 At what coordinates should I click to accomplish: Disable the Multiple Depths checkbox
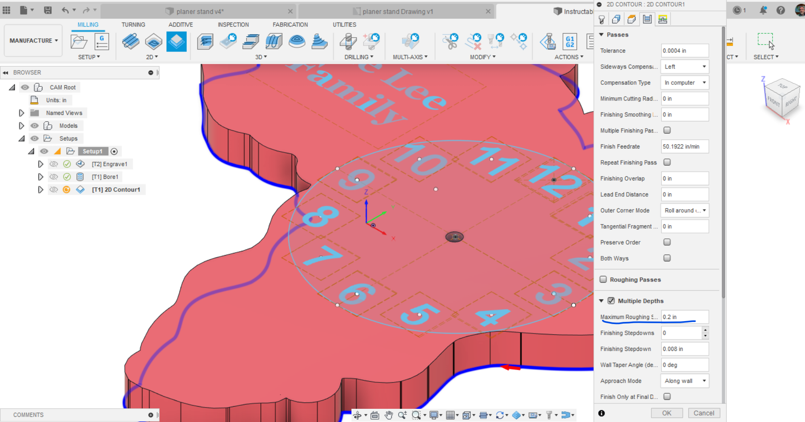pos(611,301)
